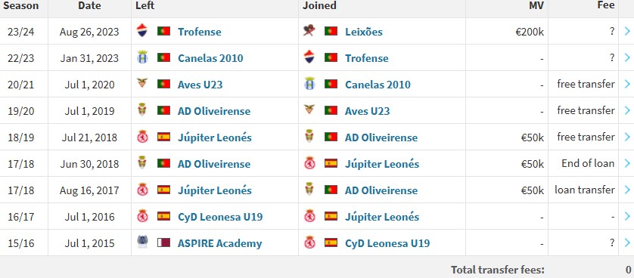Click Qatar flag next to ASPIRE Academy
The width and height of the screenshot is (634, 278).
(163, 242)
